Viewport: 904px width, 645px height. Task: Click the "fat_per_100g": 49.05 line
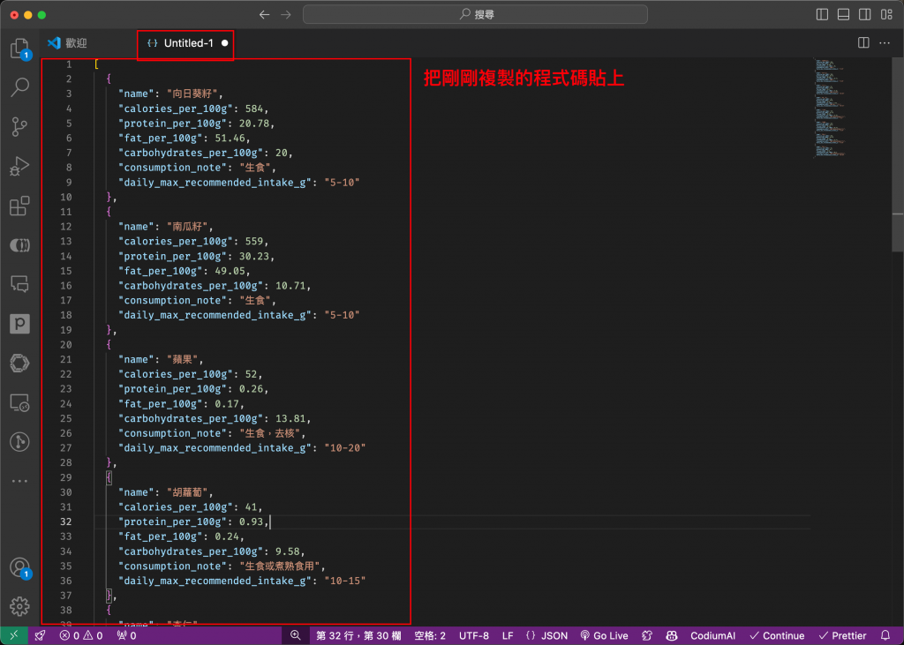(x=185, y=271)
